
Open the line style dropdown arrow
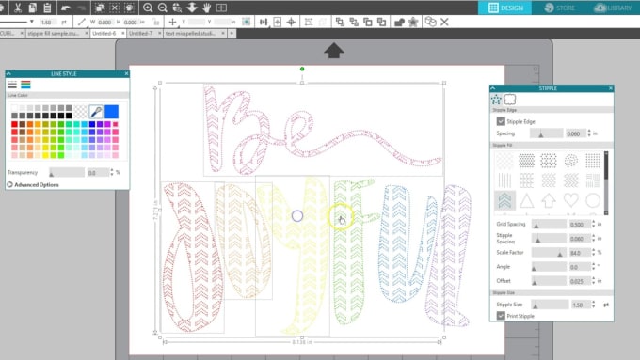point(31,22)
